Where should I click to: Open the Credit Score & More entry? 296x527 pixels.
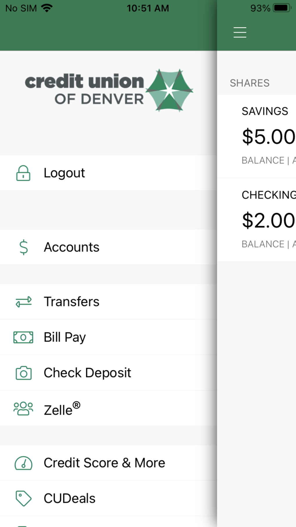click(104, 463)
